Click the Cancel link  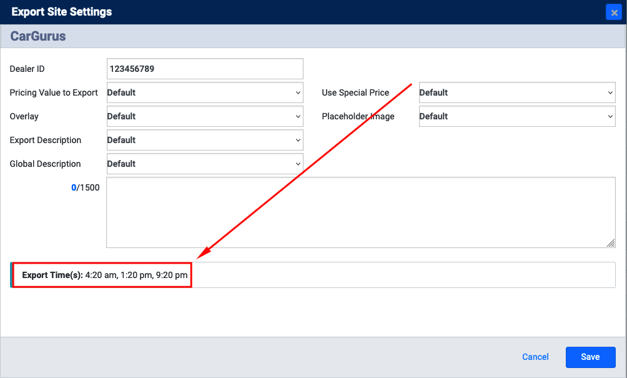(535, 357)
